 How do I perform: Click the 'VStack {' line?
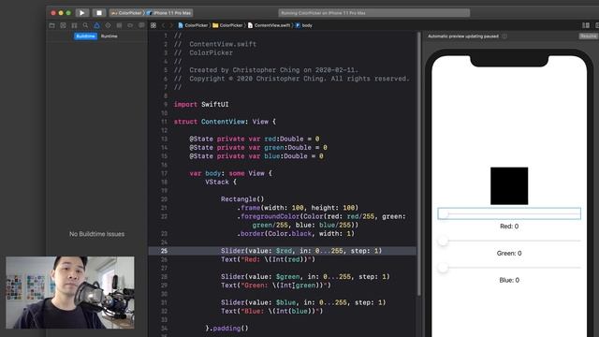coord(221,182)
